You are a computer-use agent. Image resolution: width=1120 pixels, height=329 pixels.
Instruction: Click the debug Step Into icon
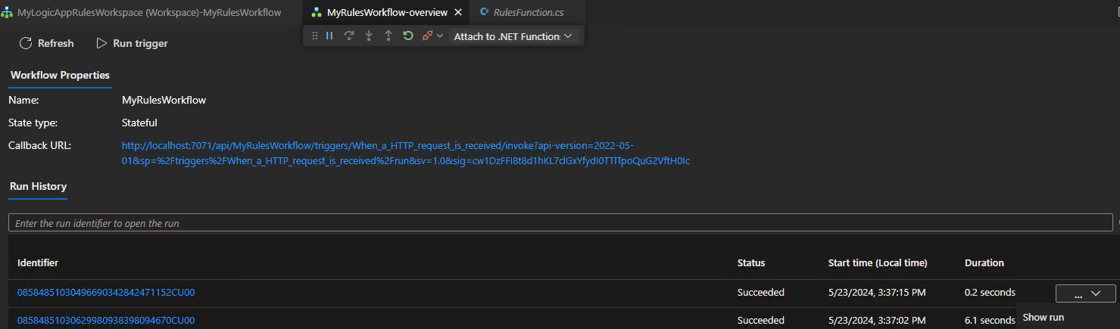coord(369,36)
